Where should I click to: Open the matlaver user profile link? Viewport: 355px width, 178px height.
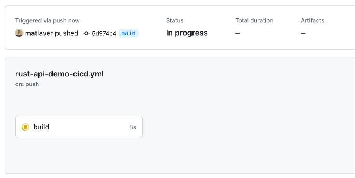[39, 33]
